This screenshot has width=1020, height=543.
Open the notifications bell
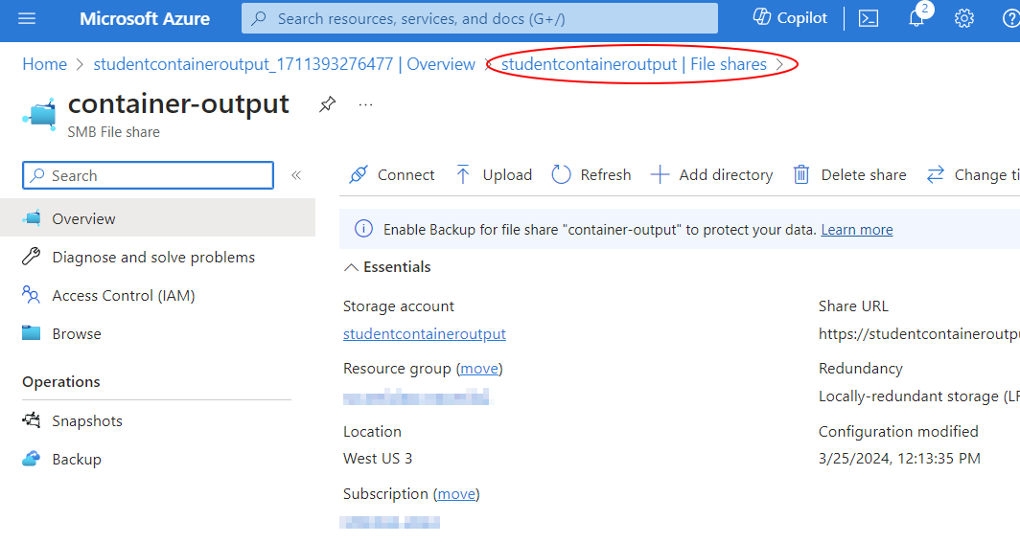(916, 18)
